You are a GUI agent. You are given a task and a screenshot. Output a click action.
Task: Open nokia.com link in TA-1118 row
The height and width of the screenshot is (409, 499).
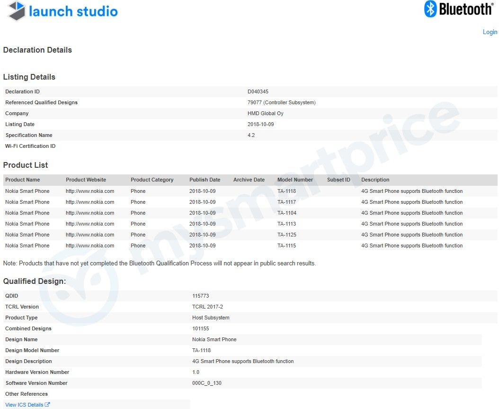click(90, 191)
